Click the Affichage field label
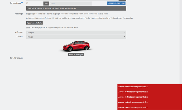The height and width of the screenshot is (110, 182). tap(19, 32)
